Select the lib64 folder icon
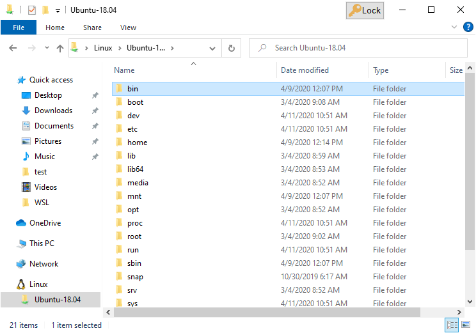 (119, 169)
